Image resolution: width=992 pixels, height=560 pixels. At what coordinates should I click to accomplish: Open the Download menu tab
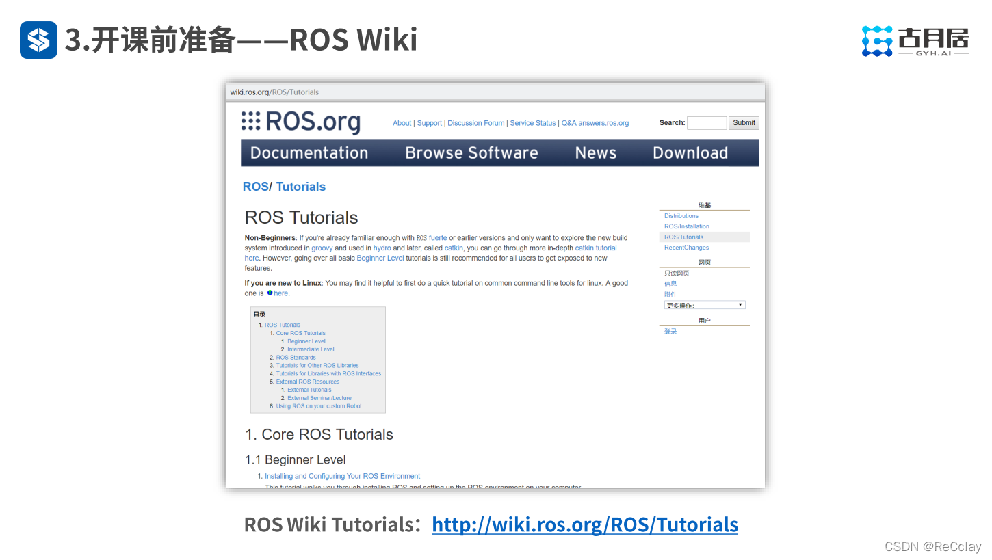(690, 153)
